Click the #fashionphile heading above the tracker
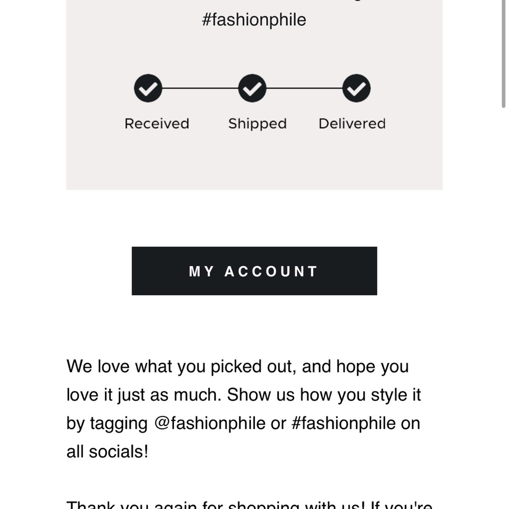This screenshot has height=509, width=509. pos(254,20)
